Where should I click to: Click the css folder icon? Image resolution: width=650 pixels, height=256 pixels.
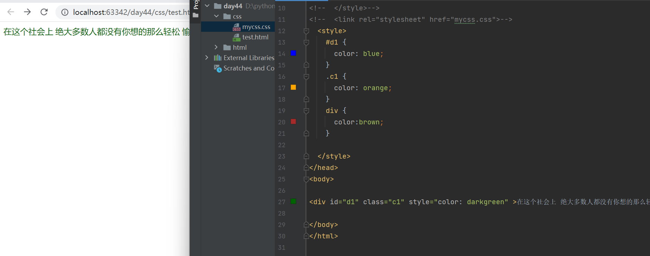[227, 16]
